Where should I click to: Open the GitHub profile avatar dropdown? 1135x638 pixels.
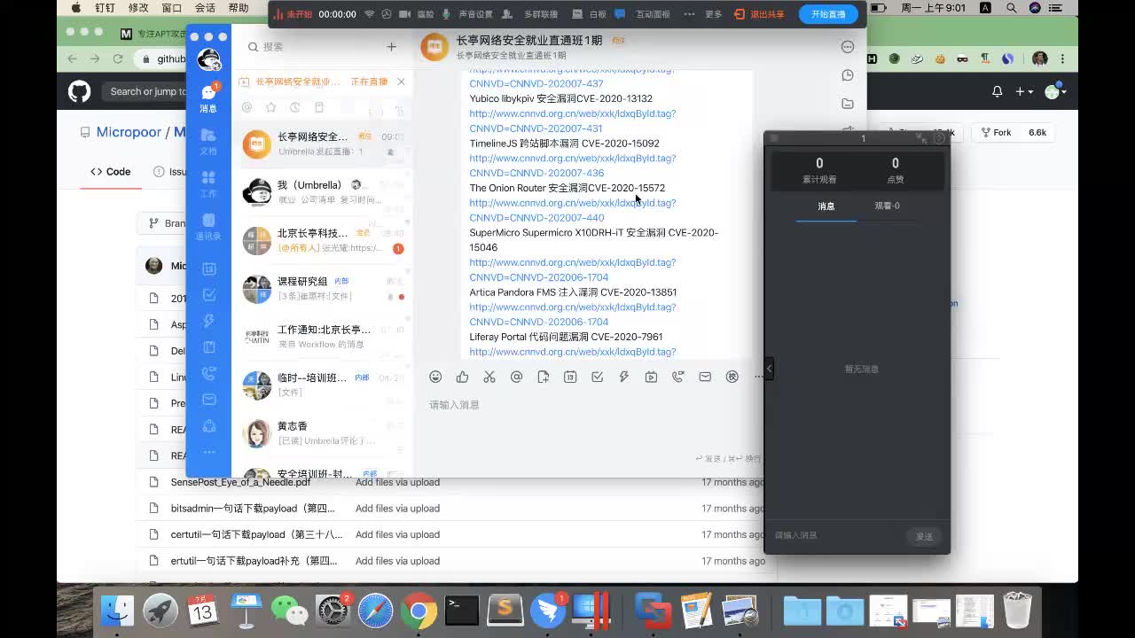pos(1055,91)
